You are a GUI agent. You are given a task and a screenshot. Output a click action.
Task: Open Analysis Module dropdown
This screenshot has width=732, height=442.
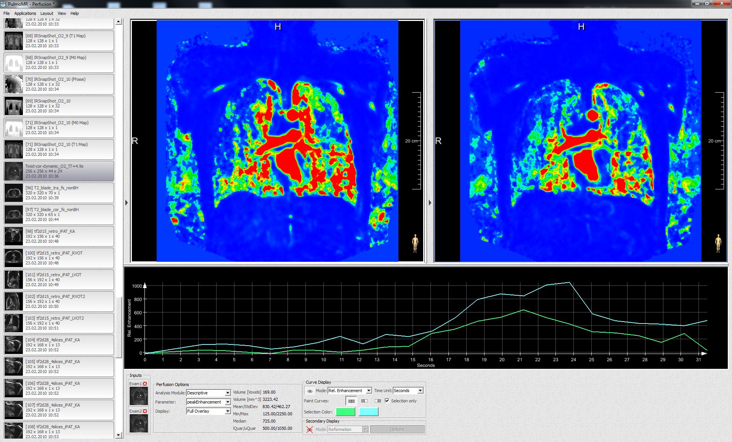(228, 393)
